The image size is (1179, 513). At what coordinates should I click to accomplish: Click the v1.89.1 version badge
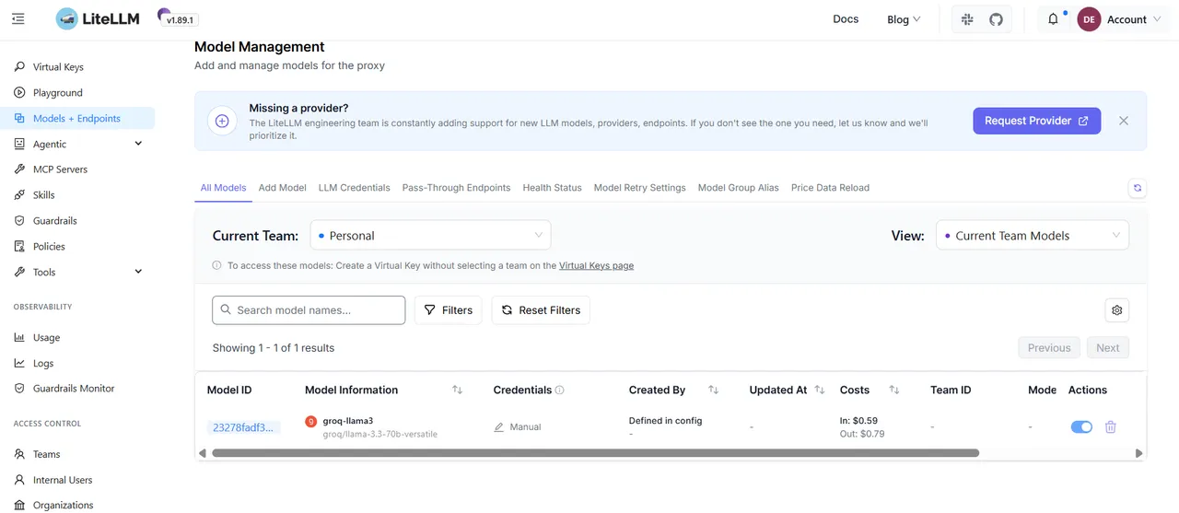[x=181, y=19]
